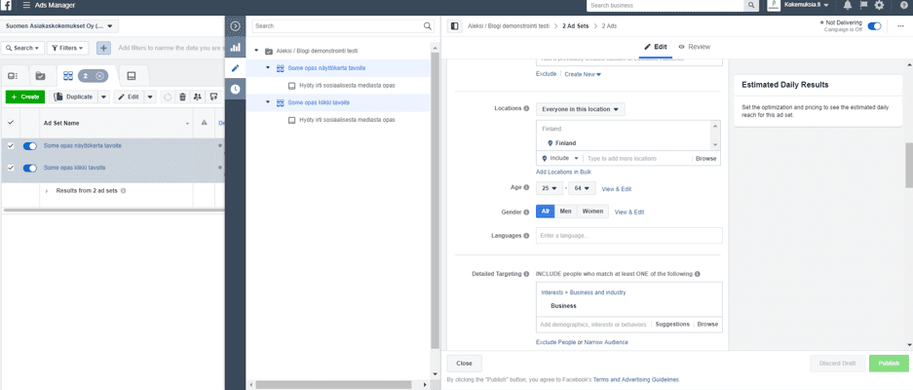Select Women gender option
Screen dimensions: 913x390
[592, 212]
